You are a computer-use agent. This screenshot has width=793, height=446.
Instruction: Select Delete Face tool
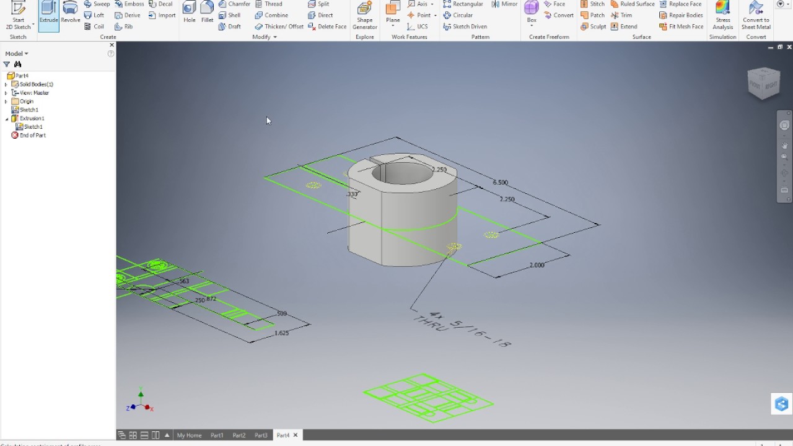(326, 26)
